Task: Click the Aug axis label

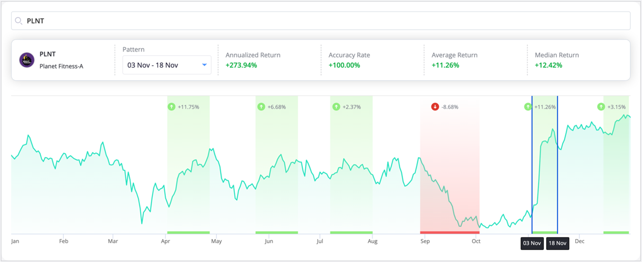Action: tap(373, 241)
